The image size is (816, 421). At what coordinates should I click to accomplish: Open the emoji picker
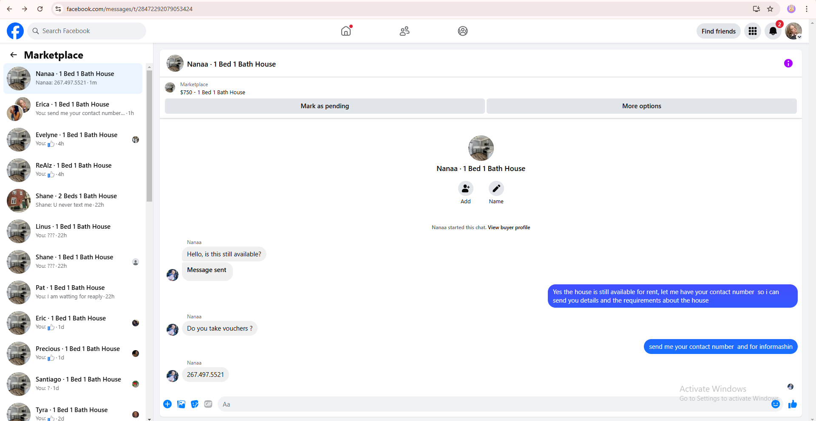coord(776,404)
